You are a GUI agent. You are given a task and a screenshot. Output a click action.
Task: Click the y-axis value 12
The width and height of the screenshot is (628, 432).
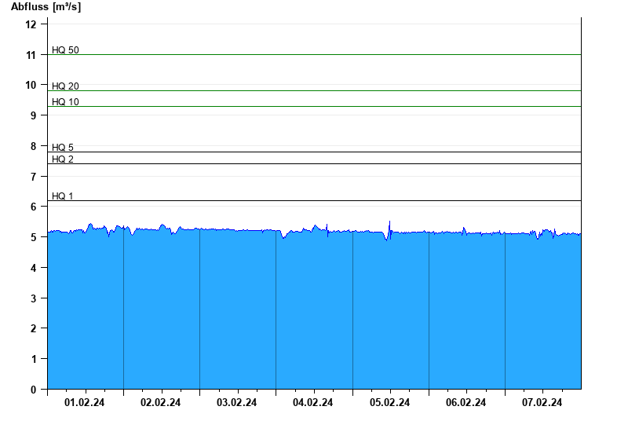pos(31,24)
